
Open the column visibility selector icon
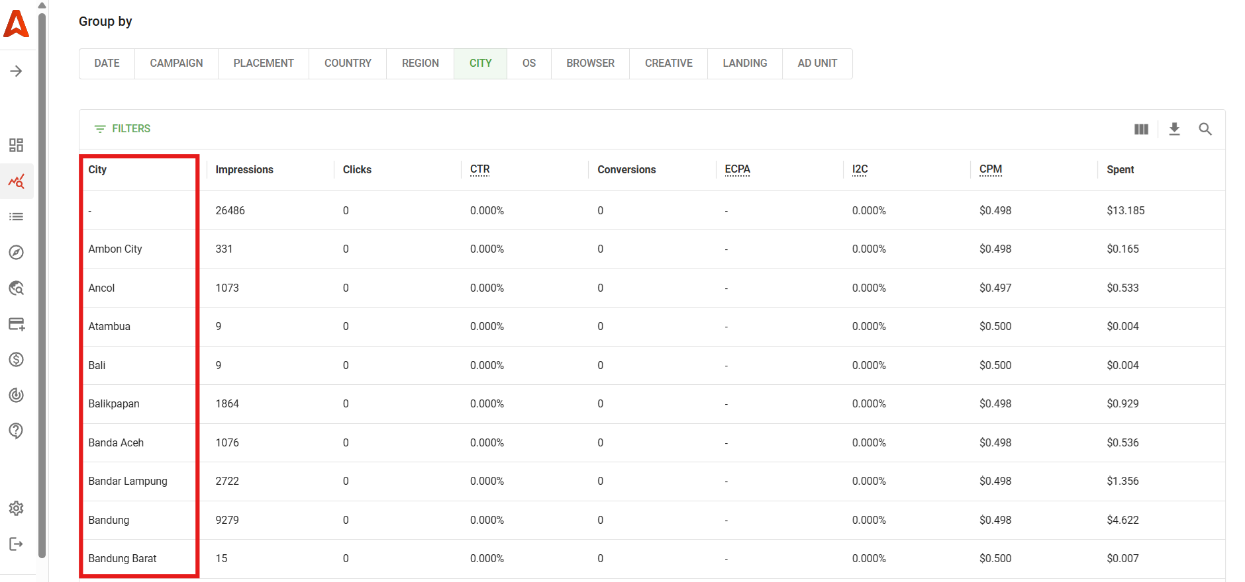1141,129
